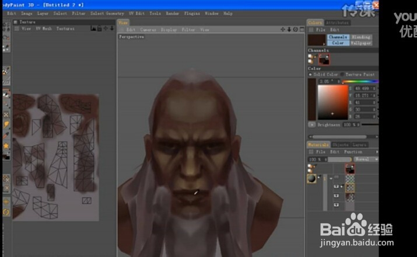Click the Blending button

[x=361, y=37]
